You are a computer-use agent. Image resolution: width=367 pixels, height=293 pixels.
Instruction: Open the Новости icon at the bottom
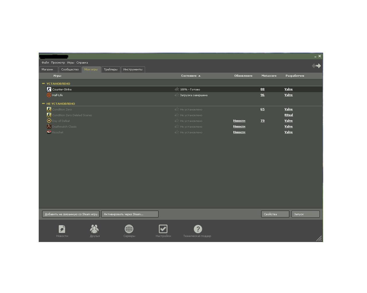point(62,229)
